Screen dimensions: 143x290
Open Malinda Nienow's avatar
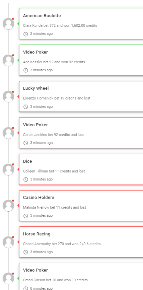point(8,206)
